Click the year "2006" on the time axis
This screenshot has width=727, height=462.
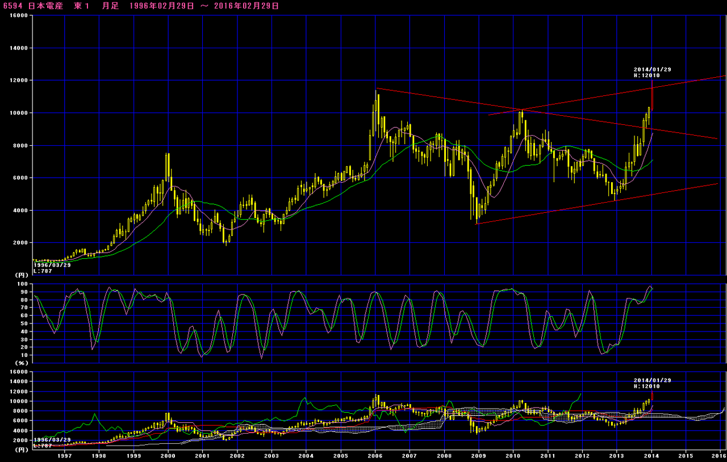[x=375, y=455]
